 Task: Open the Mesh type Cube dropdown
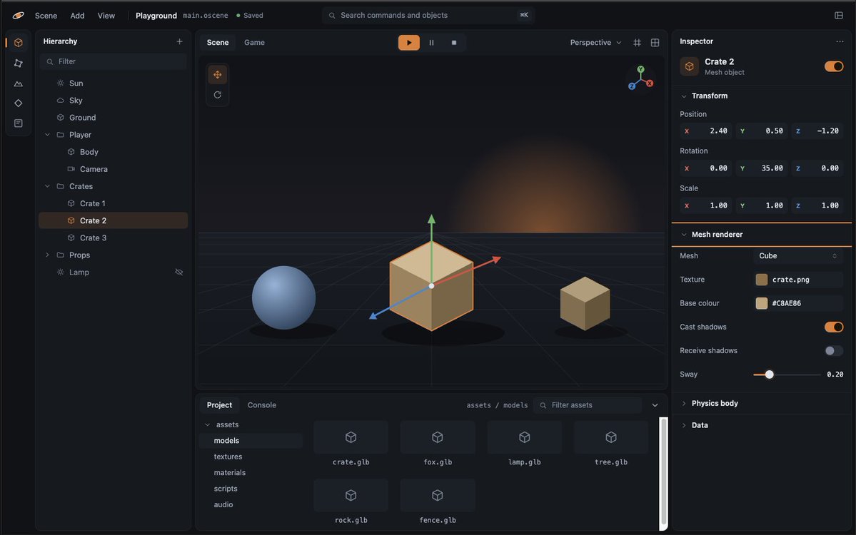(797, 256)
